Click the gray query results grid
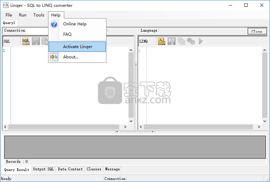The width and height of the screenshot is (270, 182). pos(135,147)
